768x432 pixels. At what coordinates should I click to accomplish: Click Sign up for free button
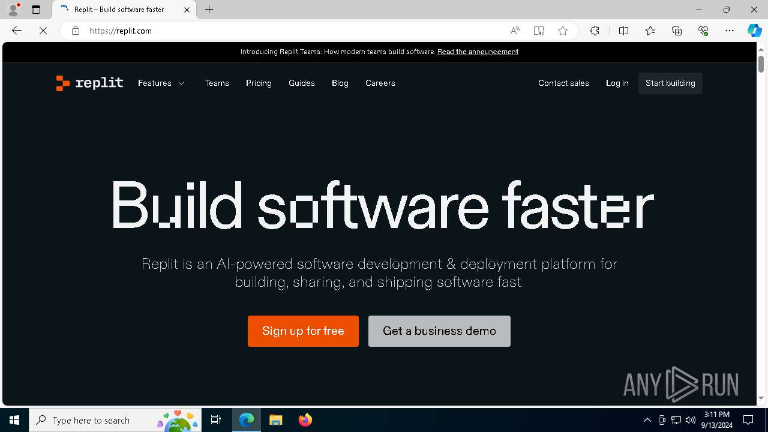pos(303,331)
